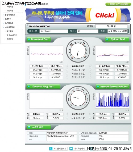Screen dimensions: 133x152
Task: Open top-level 경로추적 menu entry
Action: pos(8,19)
